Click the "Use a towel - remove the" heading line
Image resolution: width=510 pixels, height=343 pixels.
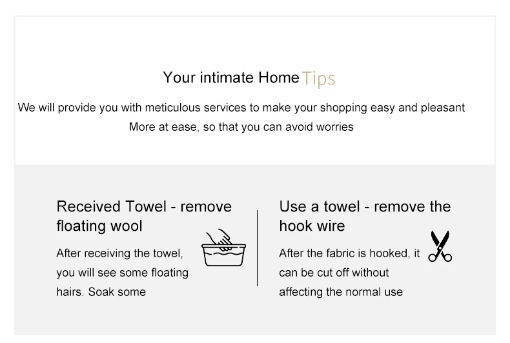click(x=365, y=206)
